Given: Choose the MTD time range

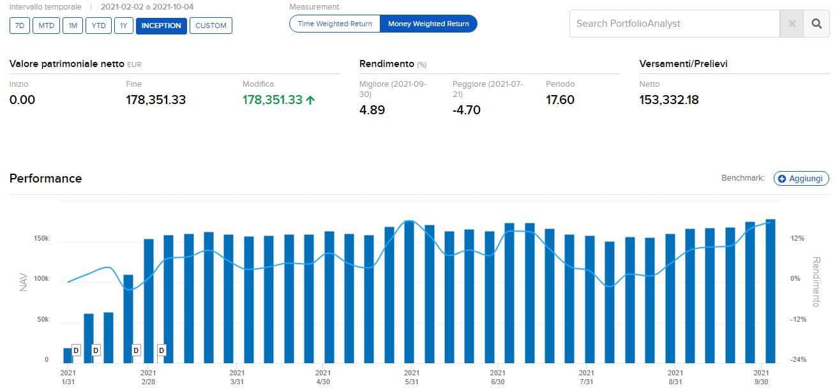Looking at the screenshot, I should coord(46,26).
